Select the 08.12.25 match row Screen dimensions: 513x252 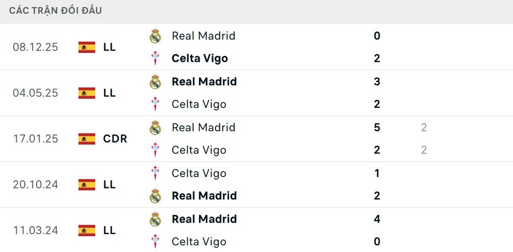pos(256,47)
